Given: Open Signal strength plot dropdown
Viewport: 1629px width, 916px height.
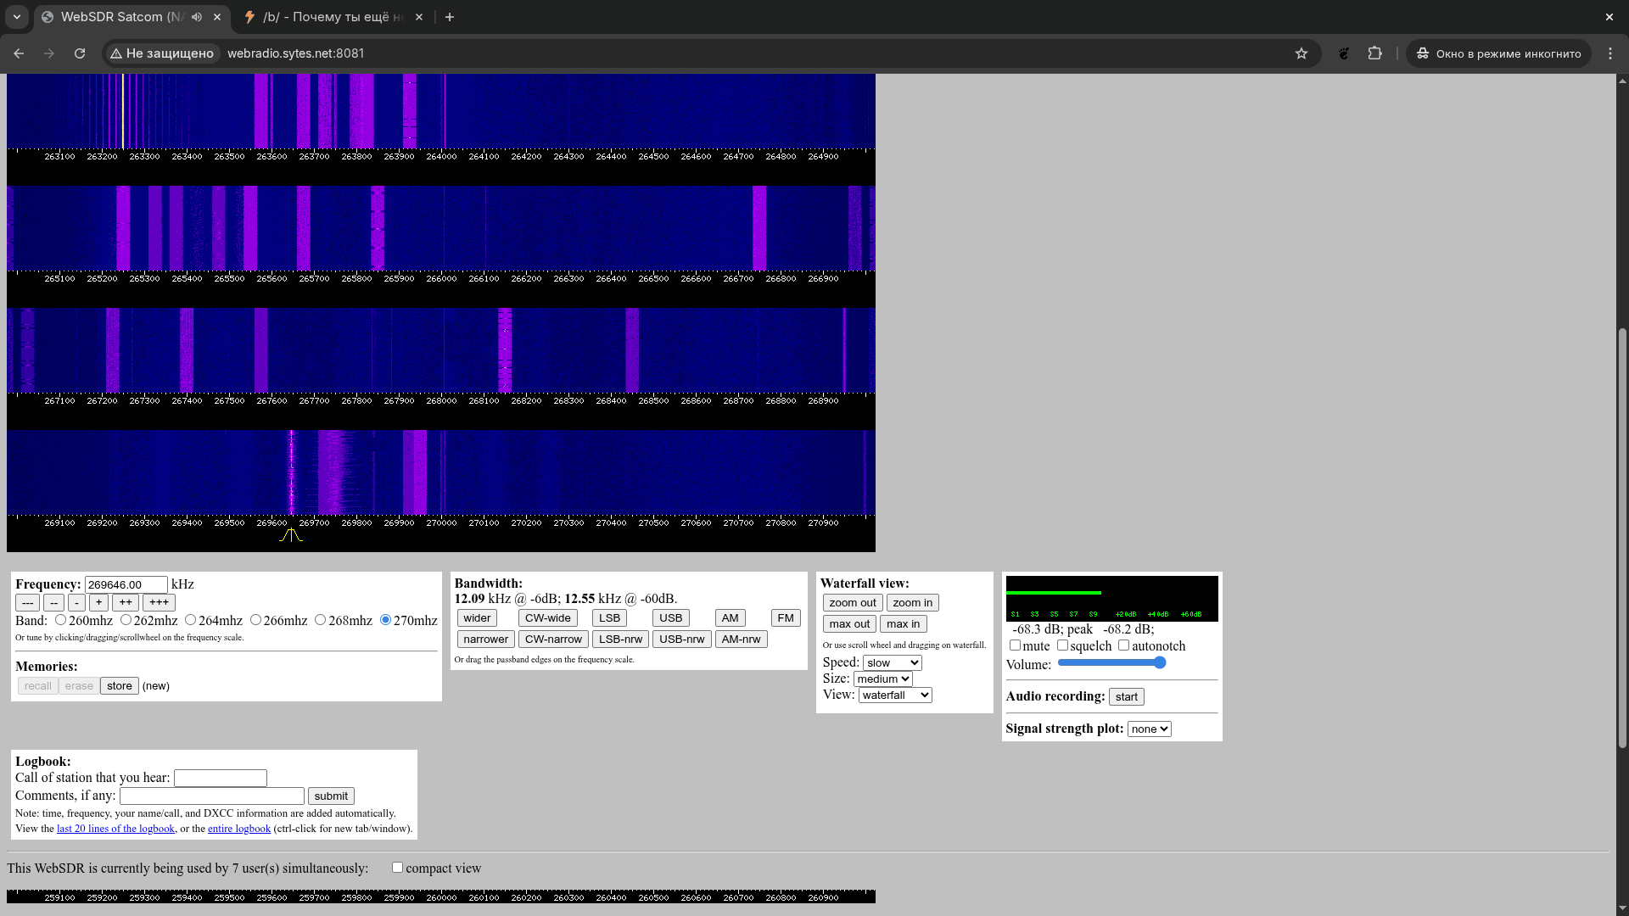Looking at the screenshot, I should [x=1149, y=729].
